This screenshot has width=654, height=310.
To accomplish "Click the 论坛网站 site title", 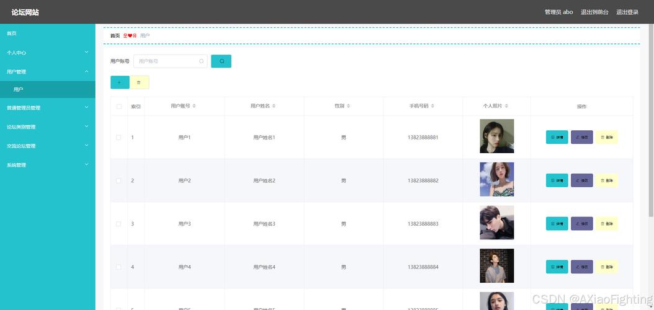I will click(25, 12).
